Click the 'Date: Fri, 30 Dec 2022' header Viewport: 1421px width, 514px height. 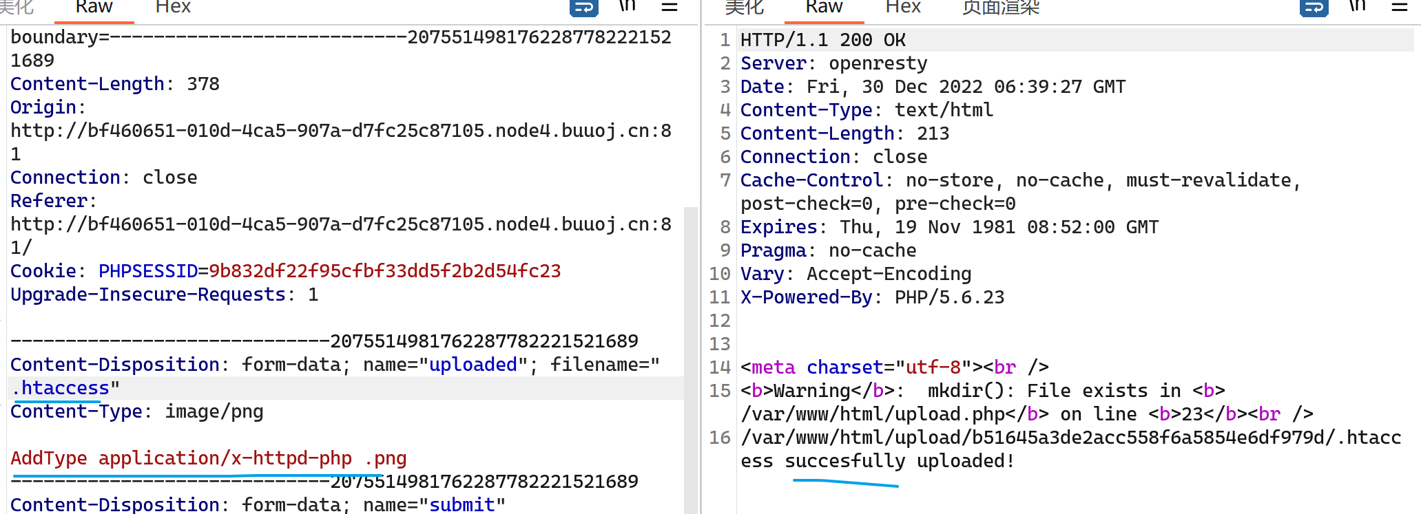pos(933,87)
